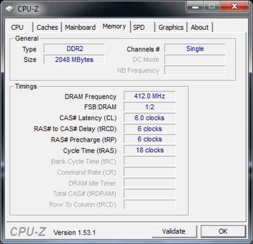Click the CAS# Latency value 6.0 clocks
Image resolution: width=253 pixels, height=244 pixels.
[150, 118]
